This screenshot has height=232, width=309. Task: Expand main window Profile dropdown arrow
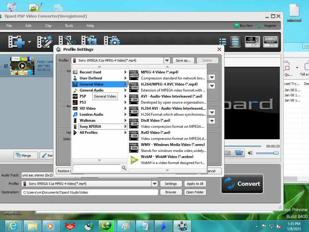point(154,184)
